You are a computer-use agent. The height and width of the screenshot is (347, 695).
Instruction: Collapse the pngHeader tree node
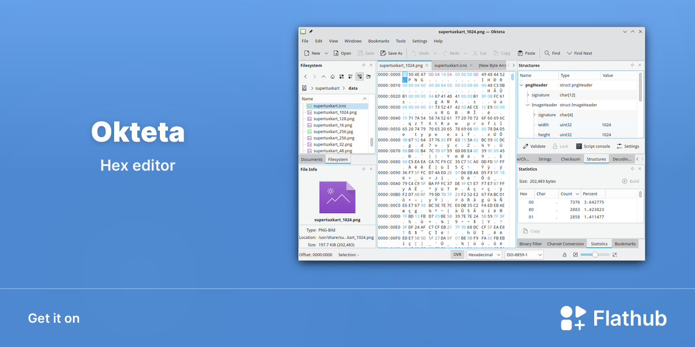[x=521, y=85]
